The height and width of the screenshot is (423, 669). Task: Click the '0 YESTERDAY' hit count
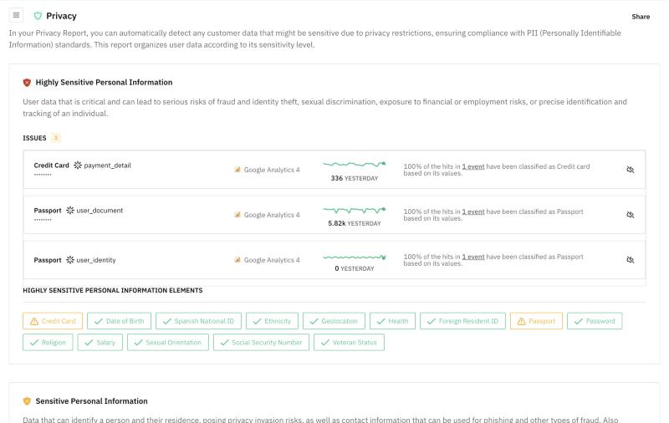tap(355, 268)
